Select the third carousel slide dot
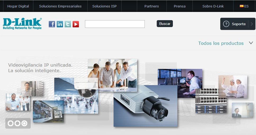256x135 pixels. 24,123
